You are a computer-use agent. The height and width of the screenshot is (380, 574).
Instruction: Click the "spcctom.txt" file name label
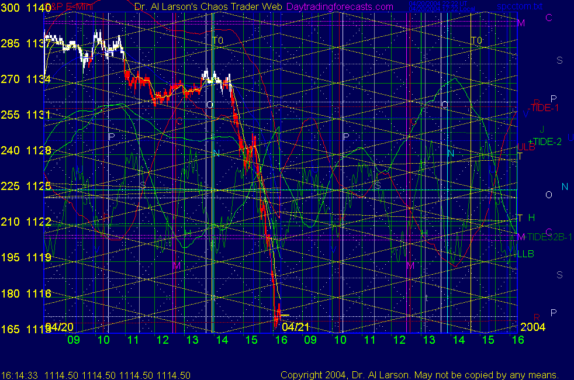click(520, 6)
